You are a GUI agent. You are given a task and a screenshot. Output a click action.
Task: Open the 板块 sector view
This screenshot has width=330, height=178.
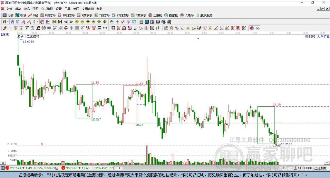tap(21, 15)
